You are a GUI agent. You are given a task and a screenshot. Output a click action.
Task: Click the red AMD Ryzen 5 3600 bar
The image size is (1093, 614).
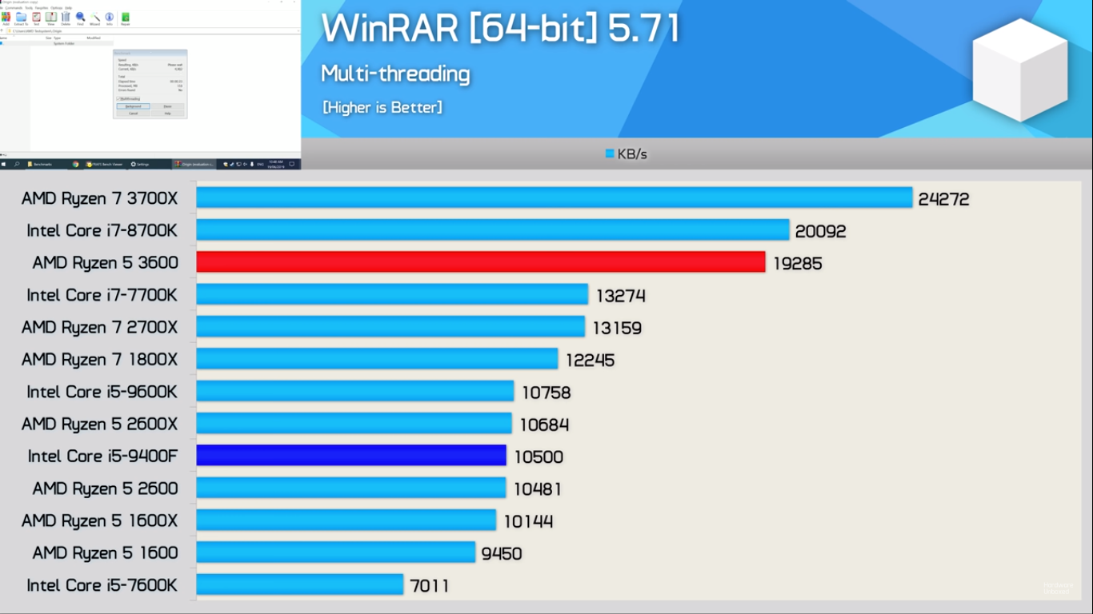(x=481, y=262)
